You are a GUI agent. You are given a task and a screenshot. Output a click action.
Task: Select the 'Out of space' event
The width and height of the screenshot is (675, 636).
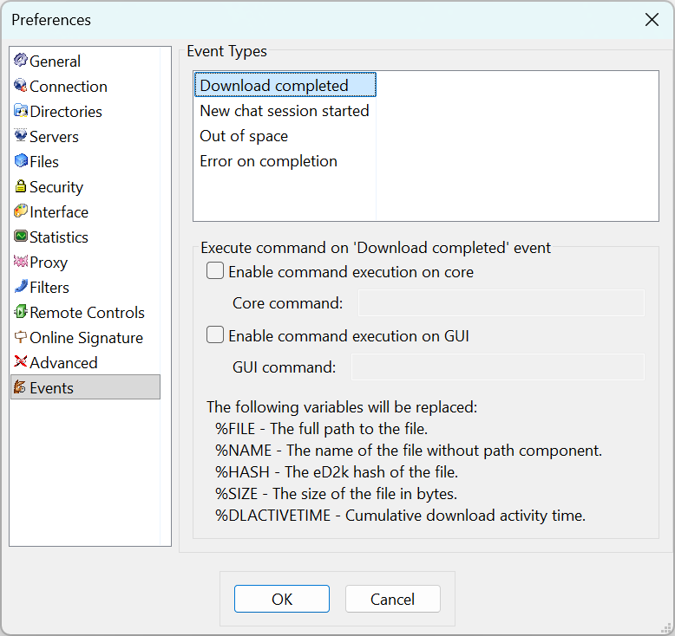285,135
